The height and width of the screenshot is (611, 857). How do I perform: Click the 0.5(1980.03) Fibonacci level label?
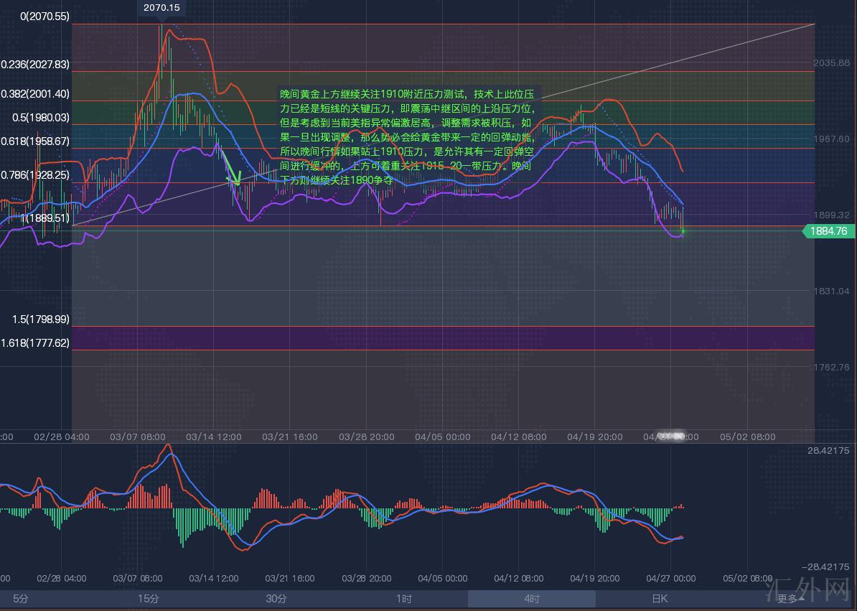tap(35, 118)
